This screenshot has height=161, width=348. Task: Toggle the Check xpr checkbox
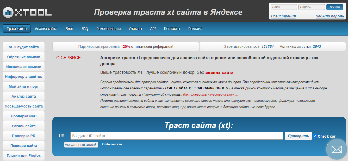point(315,136)
